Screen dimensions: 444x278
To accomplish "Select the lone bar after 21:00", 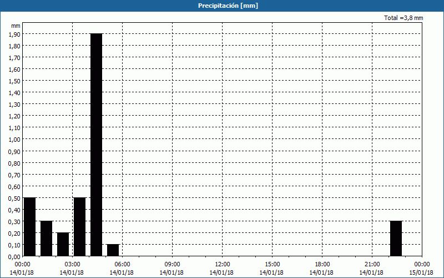I will (x=396, y=239).
